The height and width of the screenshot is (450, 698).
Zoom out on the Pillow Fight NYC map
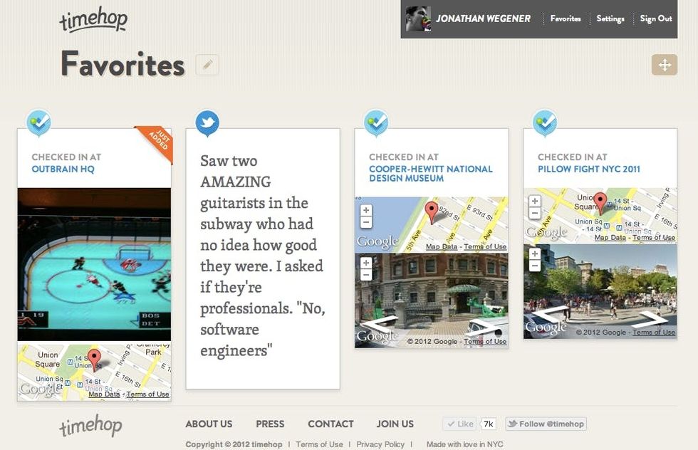[x=535, y=213]
